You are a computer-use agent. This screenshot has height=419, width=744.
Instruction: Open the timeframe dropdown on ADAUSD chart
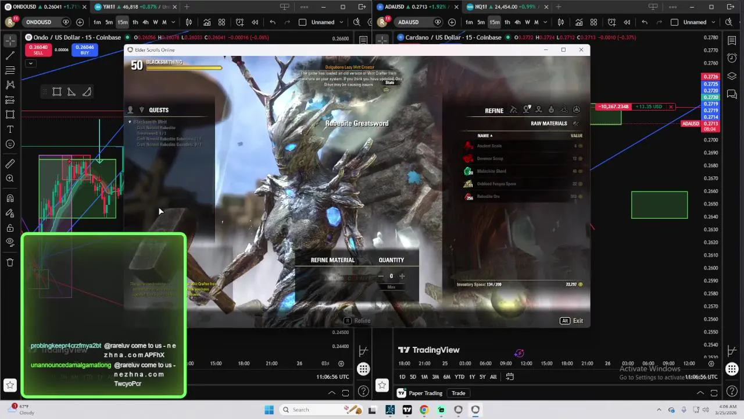coord(545,22)
